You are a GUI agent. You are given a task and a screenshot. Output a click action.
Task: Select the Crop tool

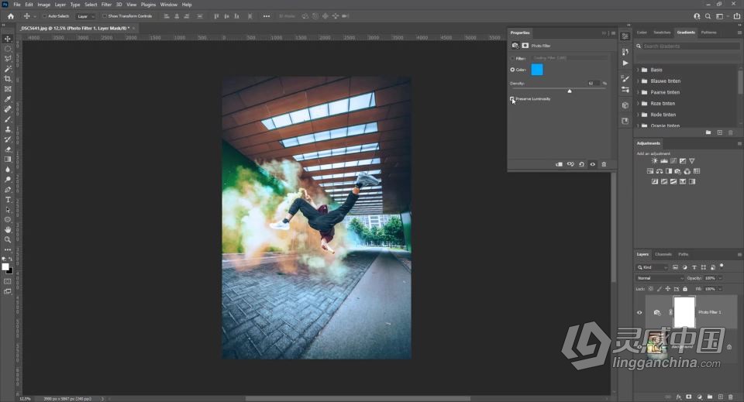(8, 79)
